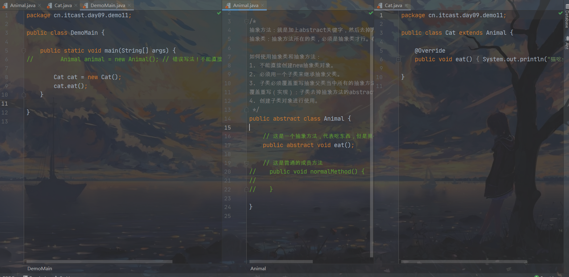
Task: Collapse the main method fold at line 5 in DemoMain
Action: tap(24, 50)
